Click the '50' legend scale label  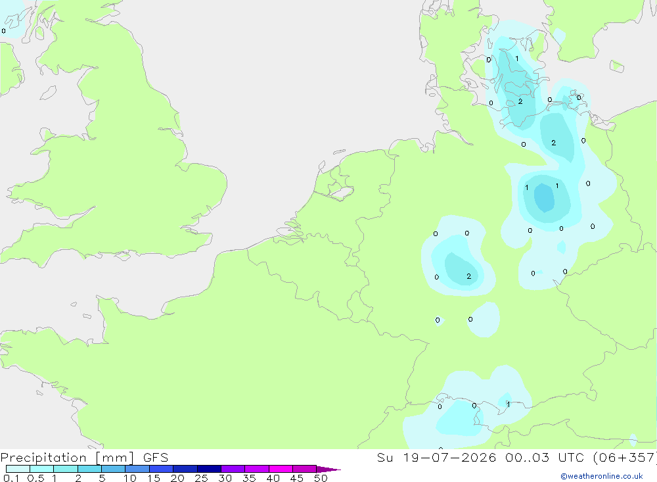pyautogui.click(x=321, y=478)
